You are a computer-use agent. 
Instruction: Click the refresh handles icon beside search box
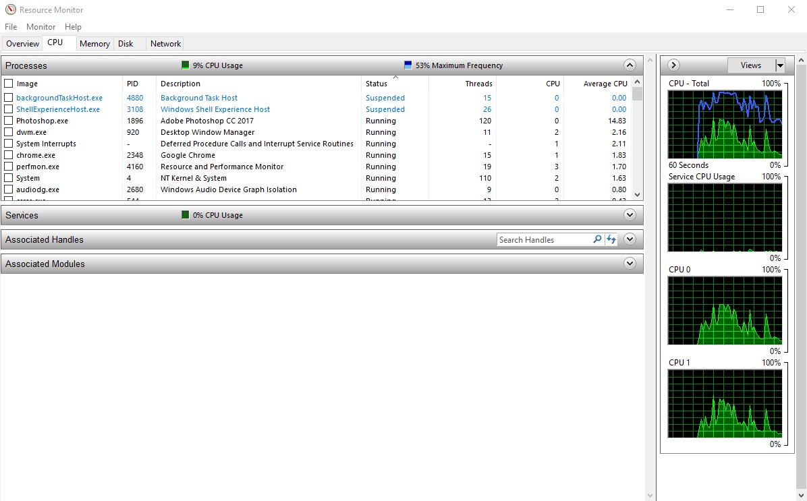[611, 239]
